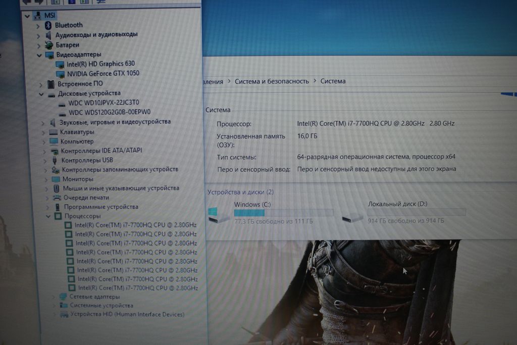Open Система и безопасность in the breadcrumb
The height and width of the screenshot is (345, 517).
[272, 81]
